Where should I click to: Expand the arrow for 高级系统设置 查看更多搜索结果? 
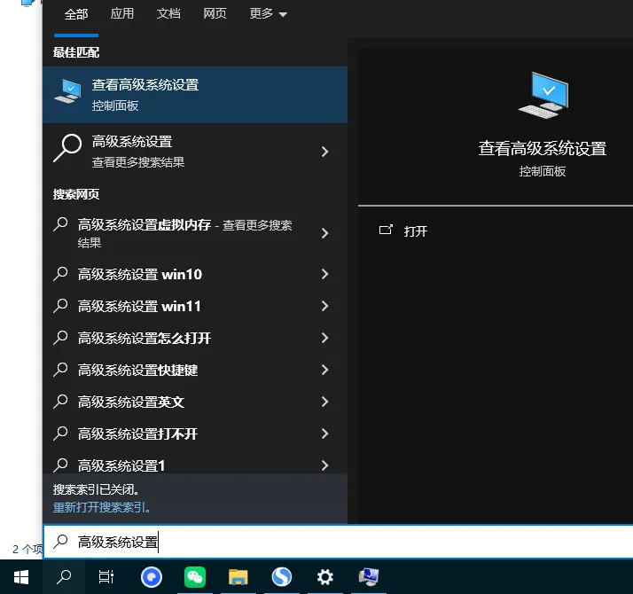pyautogui.click(x=324, y=152)
